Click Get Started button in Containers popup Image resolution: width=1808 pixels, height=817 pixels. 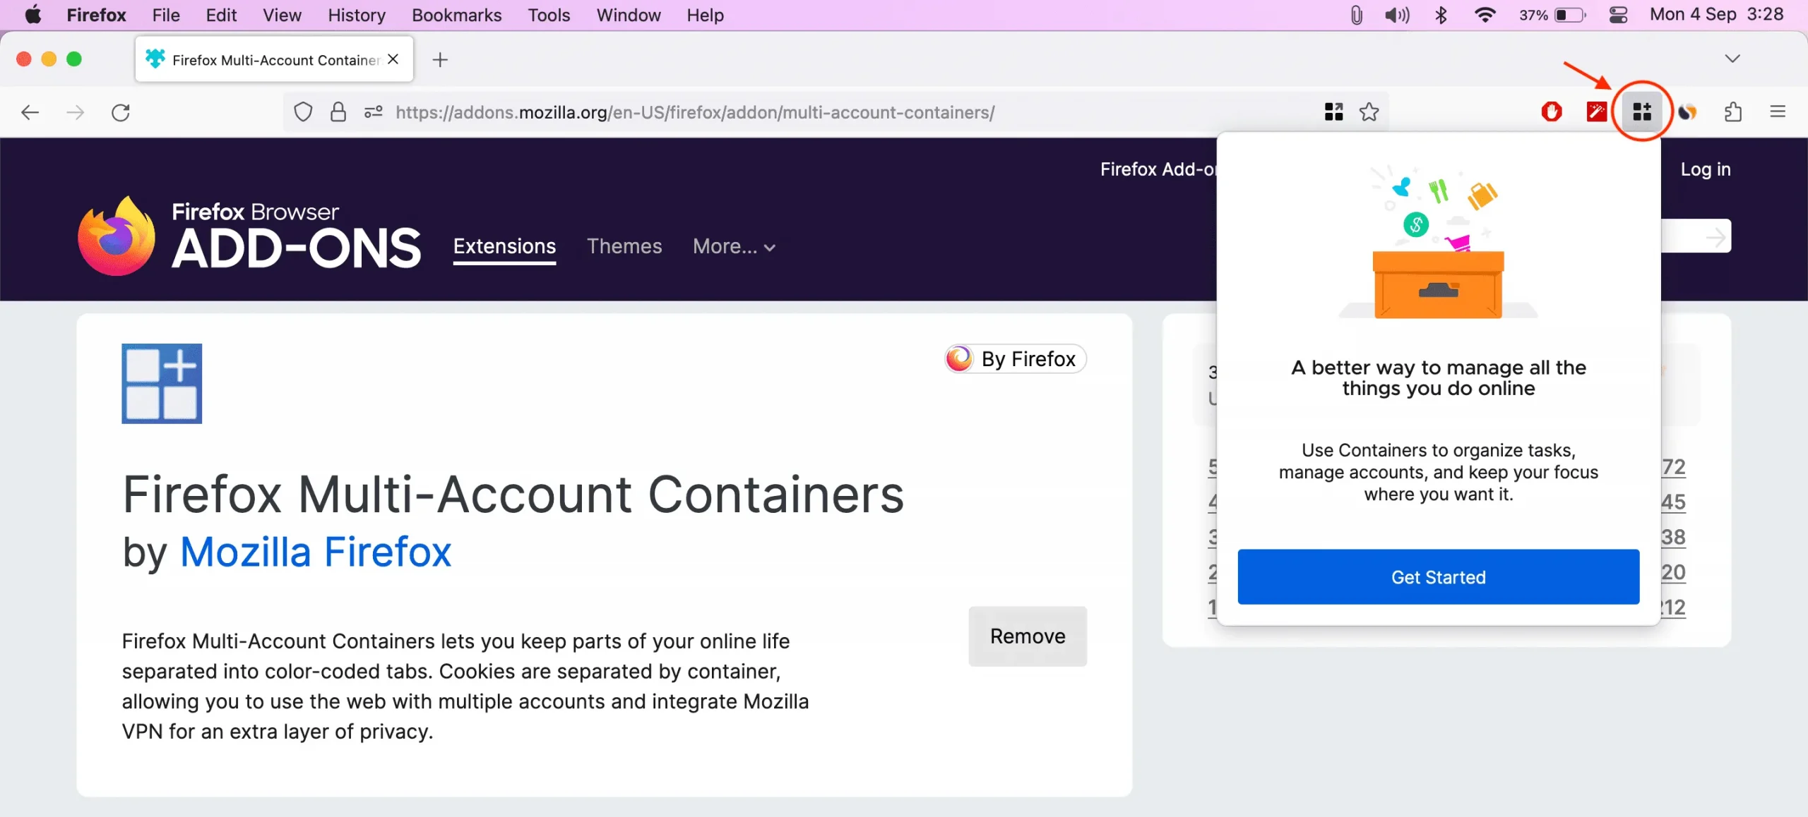[1439, 576]
